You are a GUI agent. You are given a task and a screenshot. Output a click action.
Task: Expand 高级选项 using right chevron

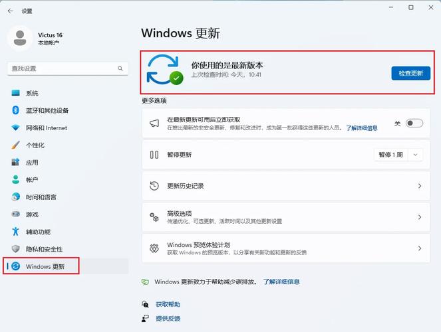[x=419, y=217]
